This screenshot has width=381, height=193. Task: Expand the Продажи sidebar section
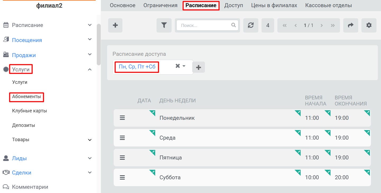tap(90, 54)
